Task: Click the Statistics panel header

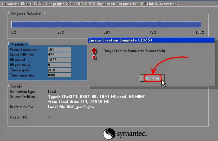Action: [19, 45]
